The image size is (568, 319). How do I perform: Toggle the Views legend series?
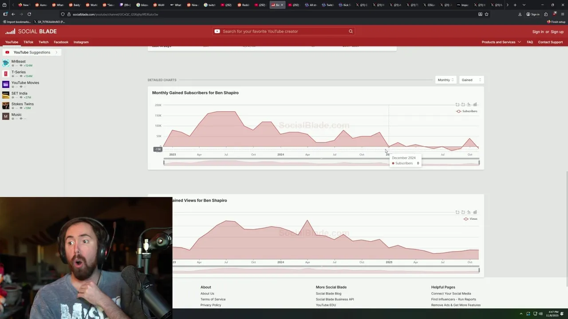coord(470,219)
